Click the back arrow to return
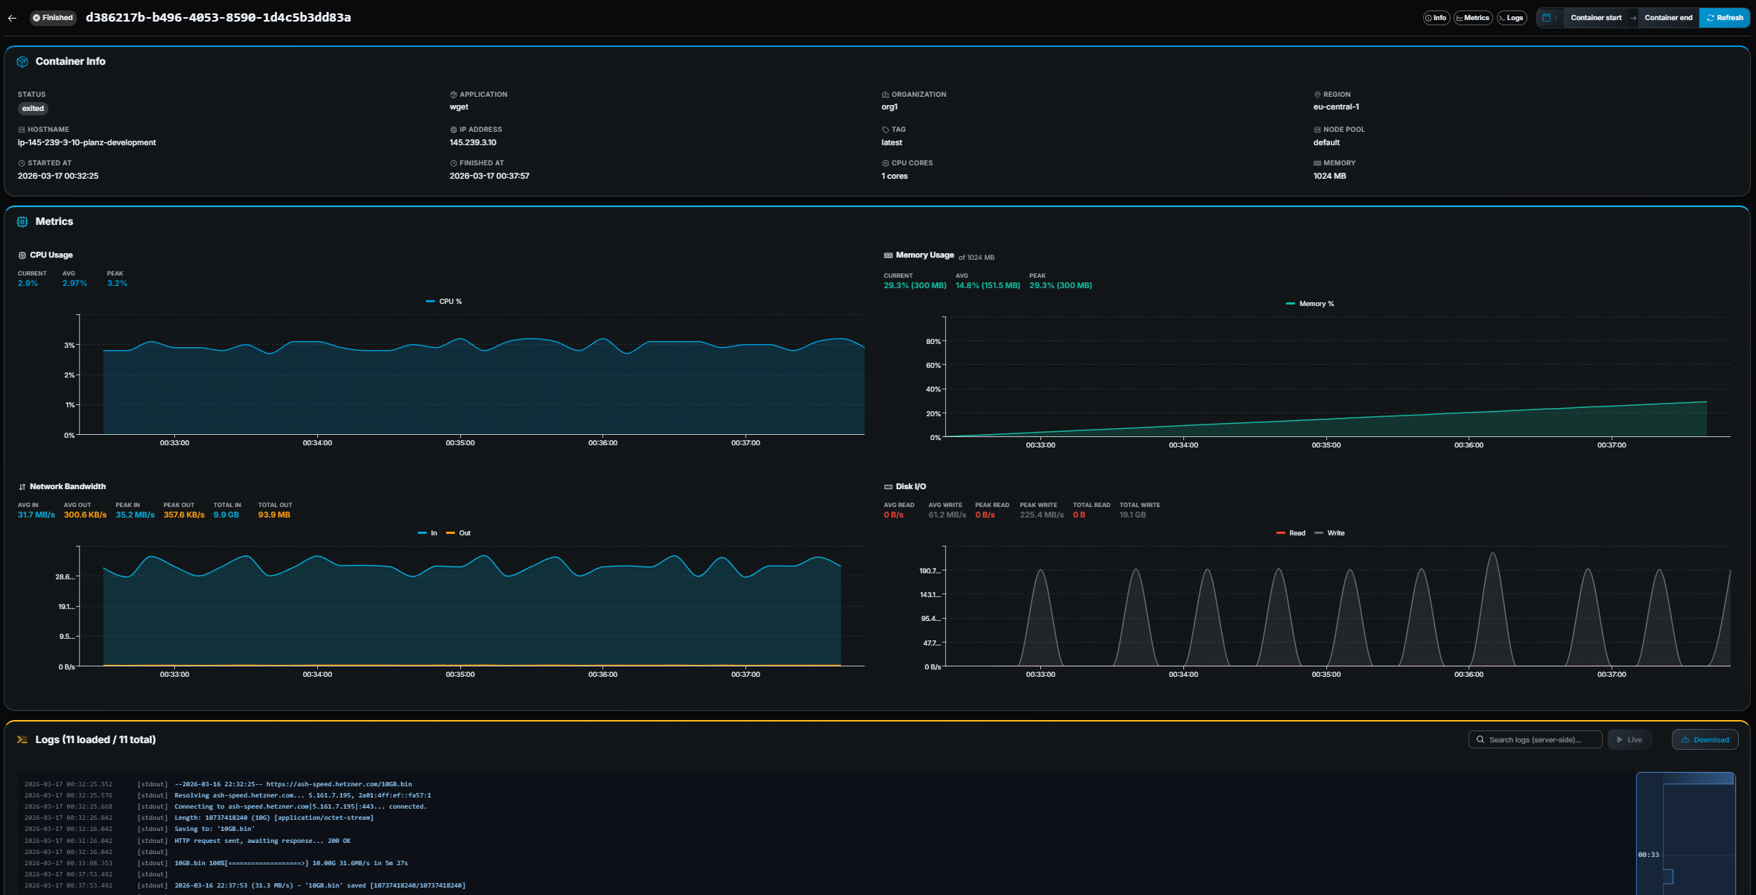Viewport: 1756px width, 895px height. coord(12,17)
